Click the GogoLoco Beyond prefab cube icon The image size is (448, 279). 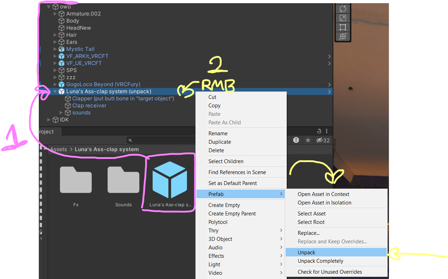(62, 84)
